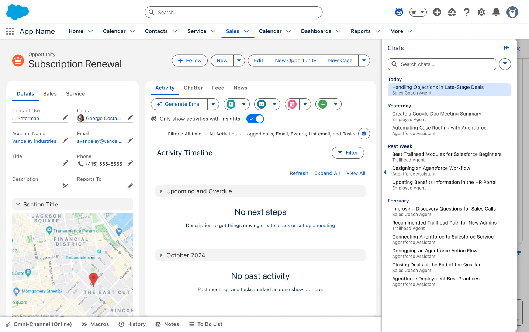Edit the Contact Owner field pencil
The width and height of the screenshot is (529, 332).
pos(65,118)
